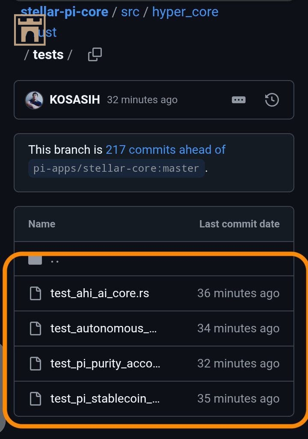Click the castle logo icon
Viewport: 308px width, 439px height.
[30, 30]
